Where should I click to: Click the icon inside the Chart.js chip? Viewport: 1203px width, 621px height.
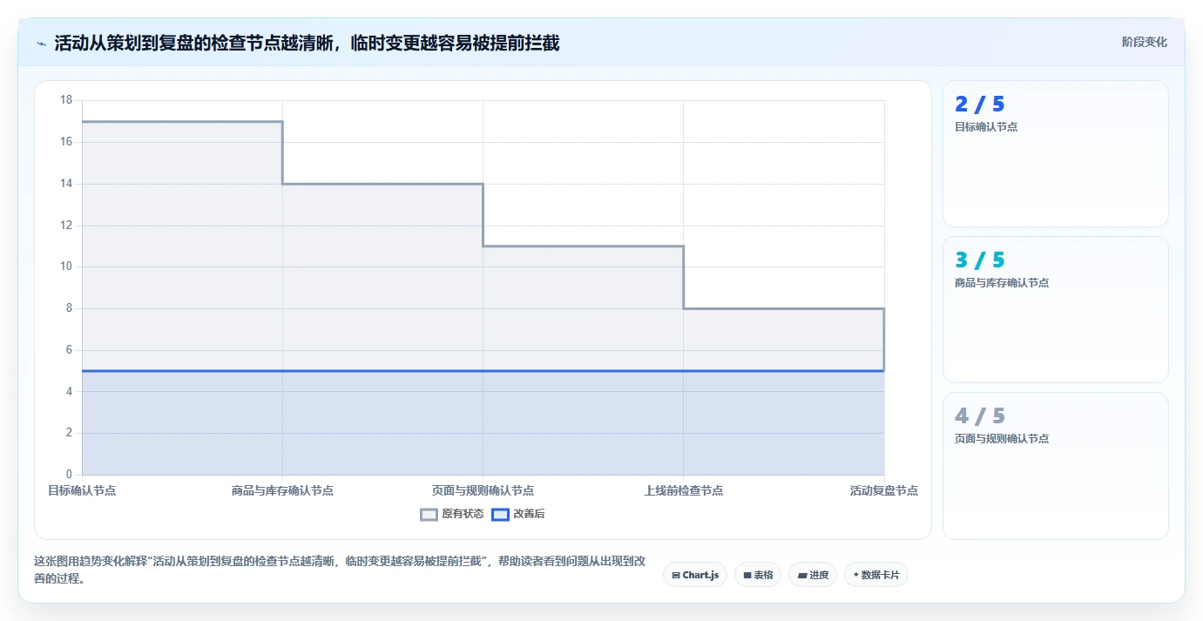point(676,575)
